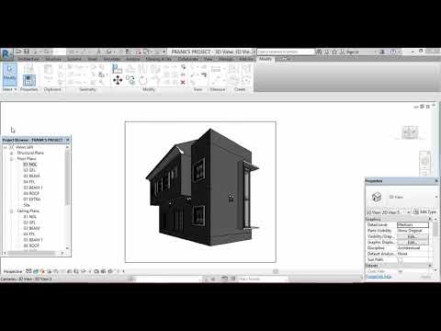Open Site under Floor Plans
Viewport: 441px width, 331px height.
[x=27, y=205]
